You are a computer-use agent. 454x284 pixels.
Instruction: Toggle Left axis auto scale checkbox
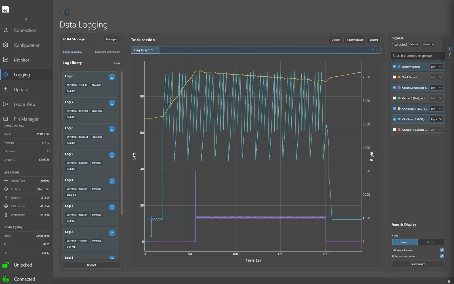(442, 250)
